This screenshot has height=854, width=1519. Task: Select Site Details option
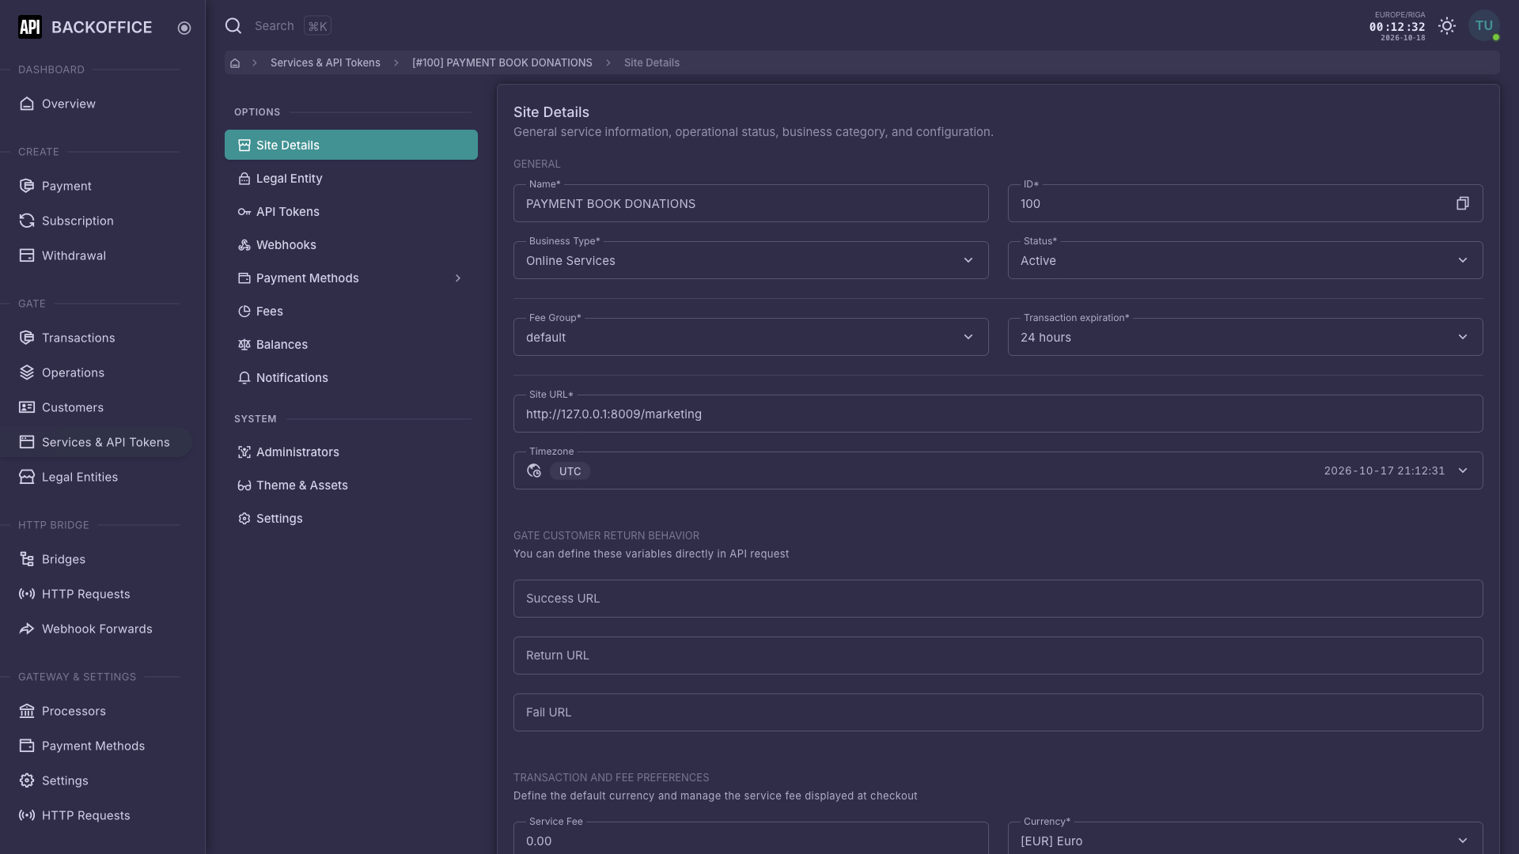[351, 145]
